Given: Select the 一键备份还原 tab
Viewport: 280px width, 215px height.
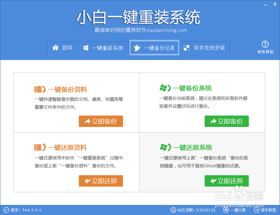Looking at the screenshot, I should tap(154, 48).
